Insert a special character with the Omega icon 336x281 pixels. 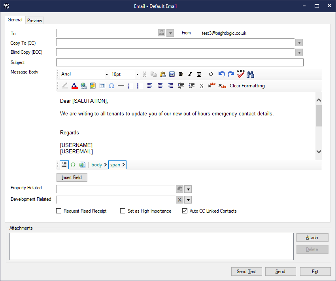click(x=111, y=86)
